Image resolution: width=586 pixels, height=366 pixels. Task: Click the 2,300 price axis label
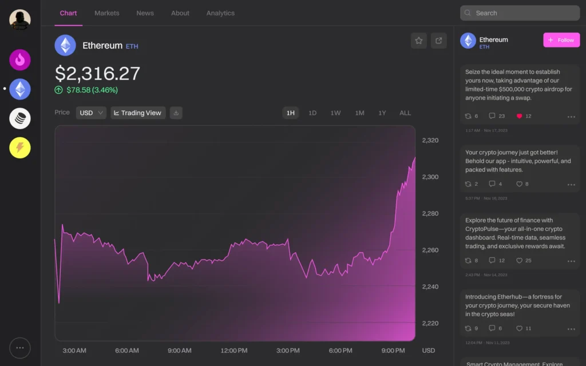pyautogui.click(x=430, y=177)
